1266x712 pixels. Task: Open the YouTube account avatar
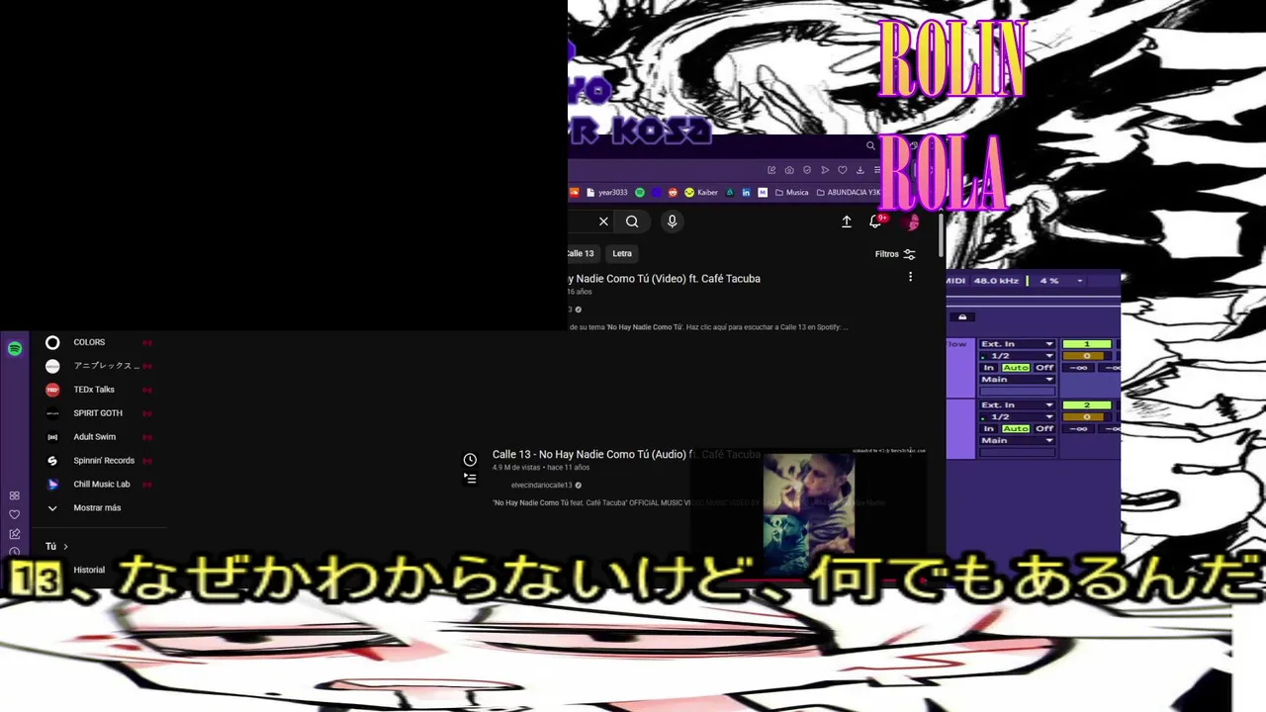(x=912, y=222)
